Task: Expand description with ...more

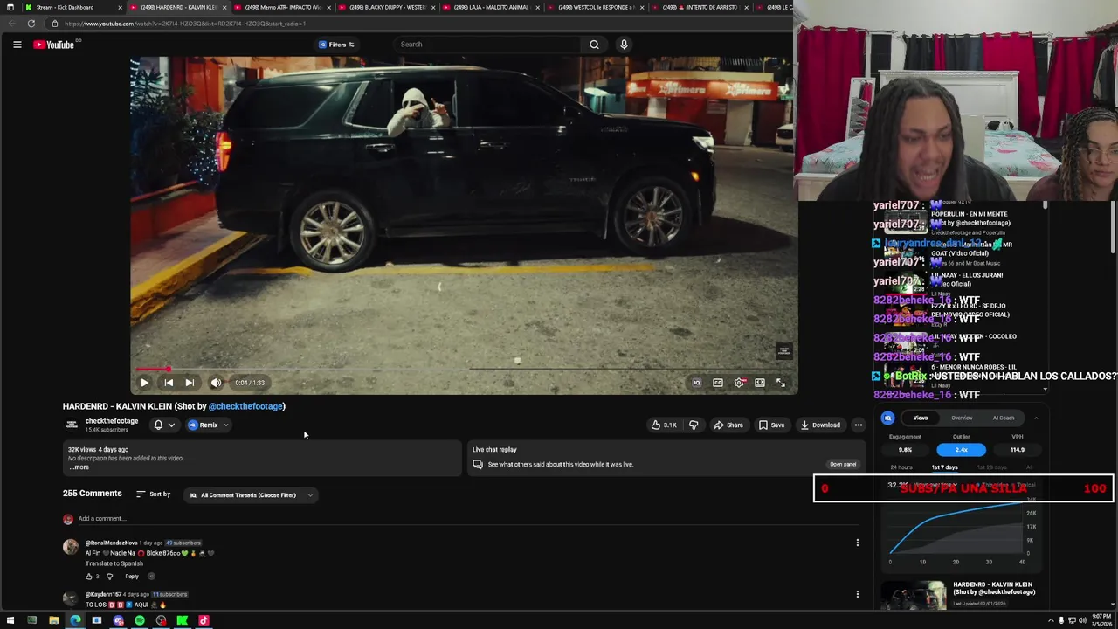Action: pyautogui.click(x=79, y=467)
